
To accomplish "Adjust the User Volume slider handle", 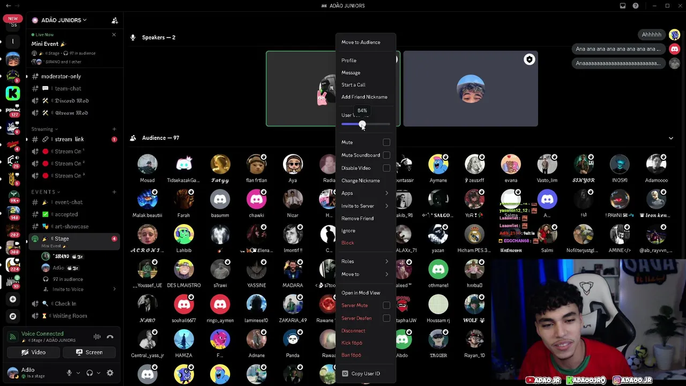I will [362, 124].
